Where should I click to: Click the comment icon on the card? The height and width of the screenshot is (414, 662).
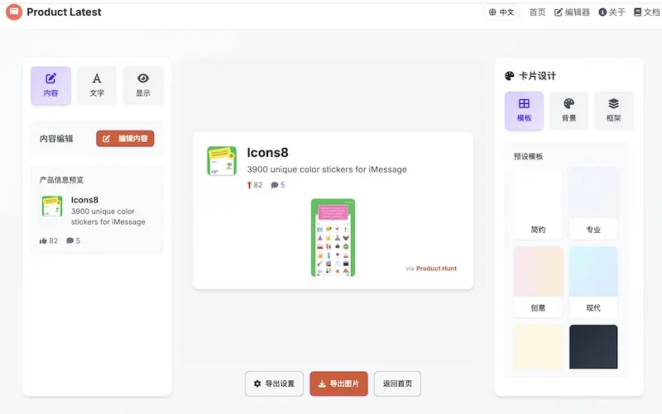pyautogui.click(x=275, y=185)
